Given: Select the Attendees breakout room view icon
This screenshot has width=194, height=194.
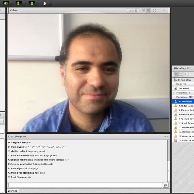Looking at the screenshot, I should 181,74.
